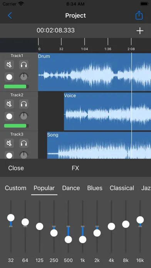Switch to the Classical preset tab
This screenshot has height=268, width=151.
tap(122, 188)
